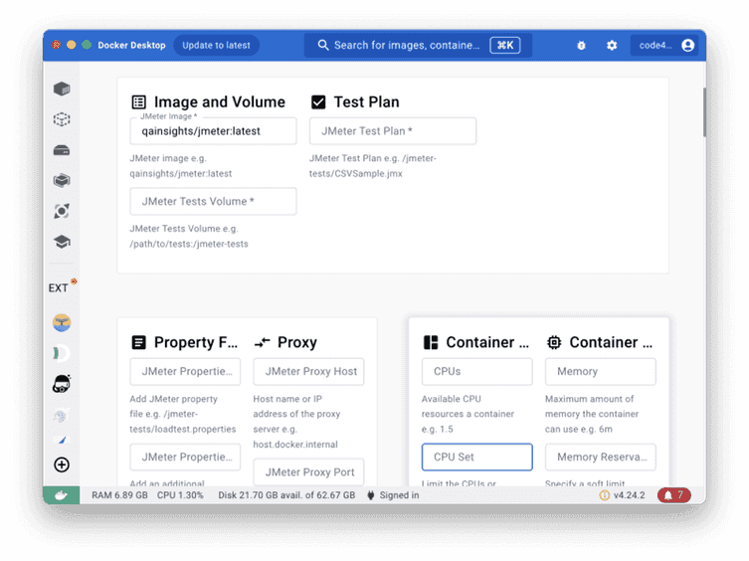Click the Proxy heading
This screenshot has height=561, width=749.
coord(297,342)
